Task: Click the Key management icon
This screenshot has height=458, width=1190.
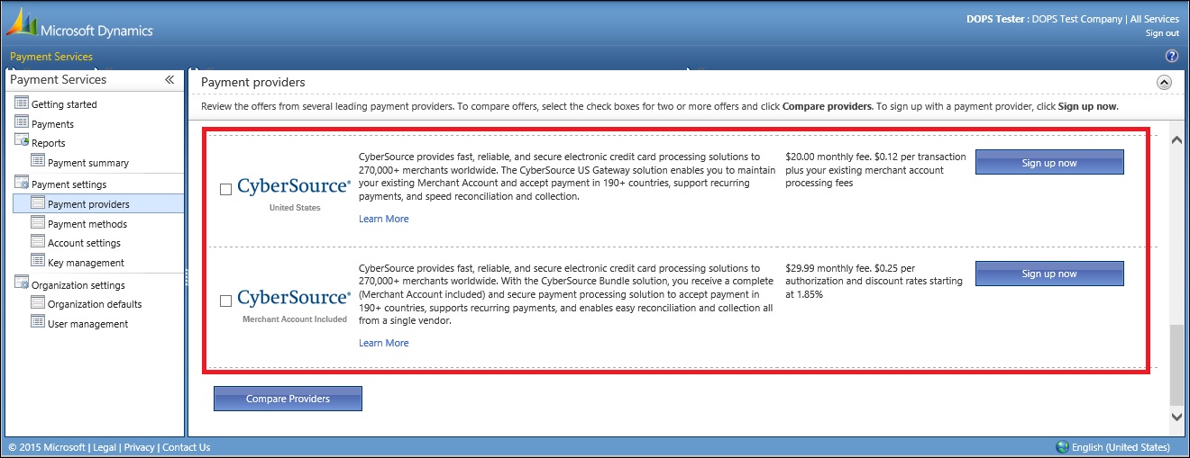Action: (38, 261)
